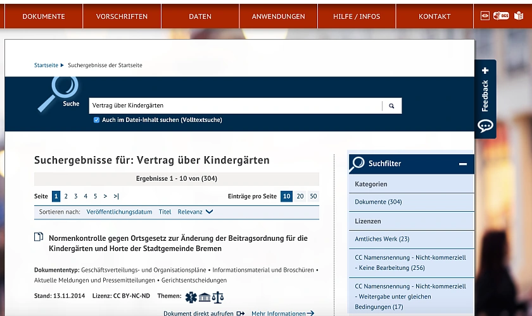
Task: Go to results page 2
Action: [x=66, y=196]
